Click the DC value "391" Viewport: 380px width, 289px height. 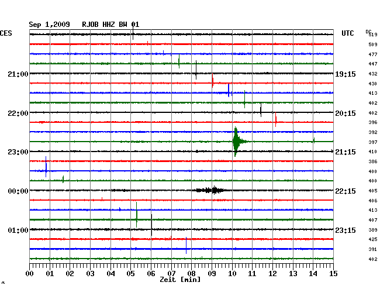[x=373, y=249]
